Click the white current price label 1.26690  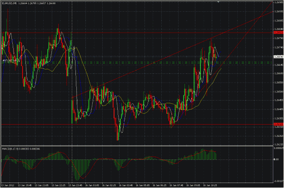[x=279, y=57]
